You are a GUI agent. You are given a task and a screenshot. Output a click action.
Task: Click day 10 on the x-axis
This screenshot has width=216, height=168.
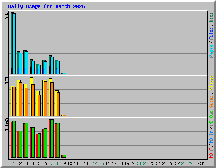[70, 163]
